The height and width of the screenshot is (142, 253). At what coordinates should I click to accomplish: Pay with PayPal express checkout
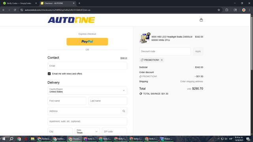(x=87, y=41)
